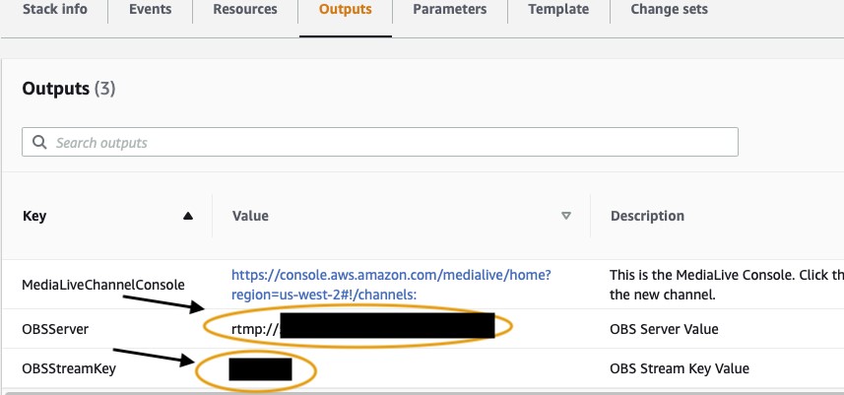Click the Description column header
Image resolution: width=844 pixels, height=395 pixels.
coord(647,216)
